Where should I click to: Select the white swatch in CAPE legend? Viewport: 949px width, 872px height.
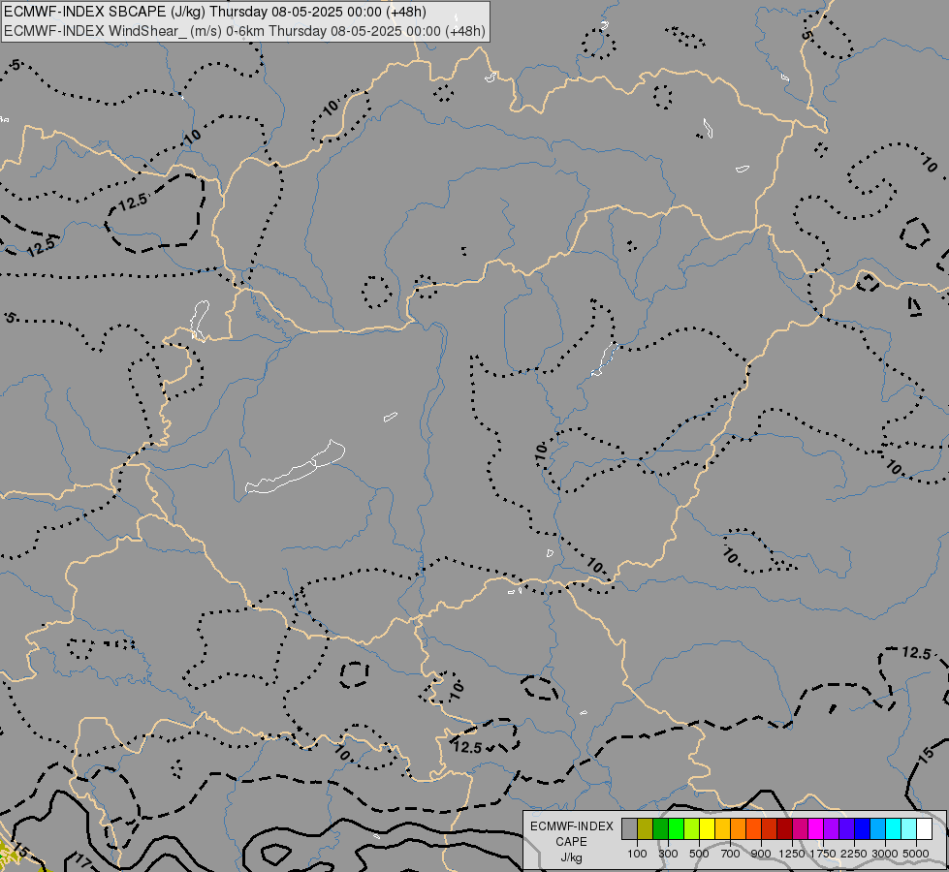[924, 829]
